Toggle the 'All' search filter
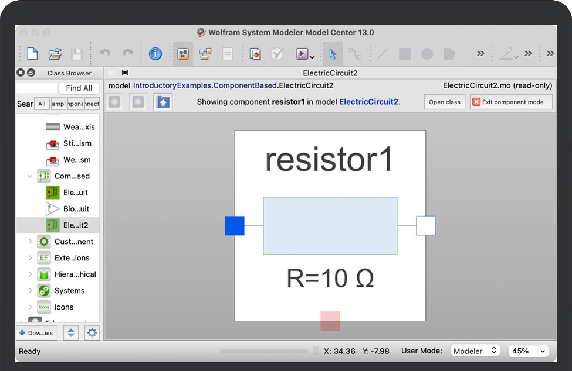Screen dimensions: 572x371 pyautogui.click(x=42, y=104)
